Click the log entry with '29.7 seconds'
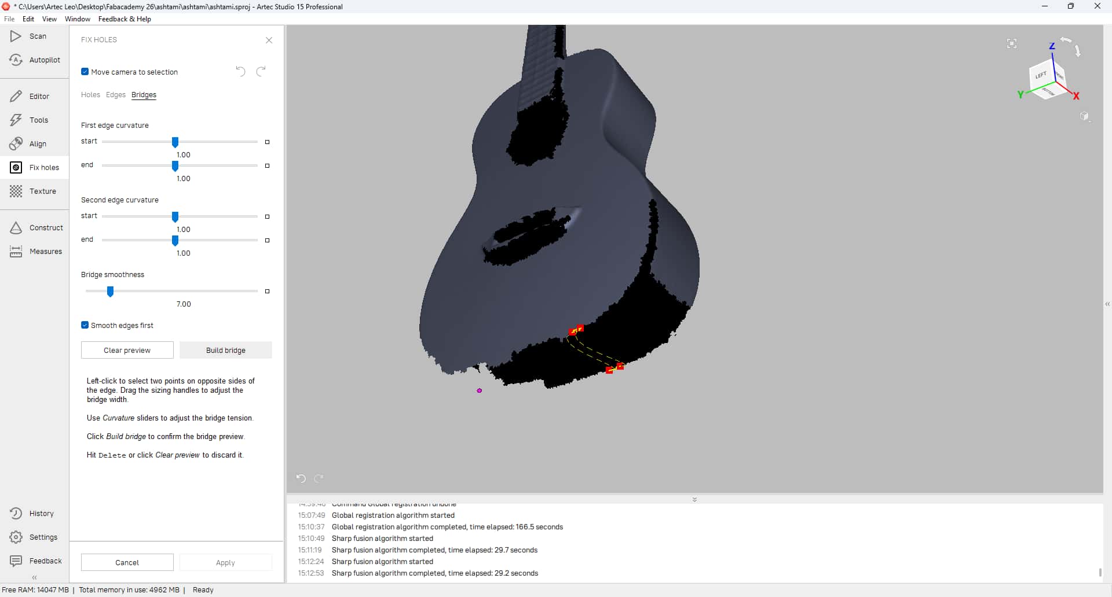The image size is (1112, 597). tap(434, 550)
